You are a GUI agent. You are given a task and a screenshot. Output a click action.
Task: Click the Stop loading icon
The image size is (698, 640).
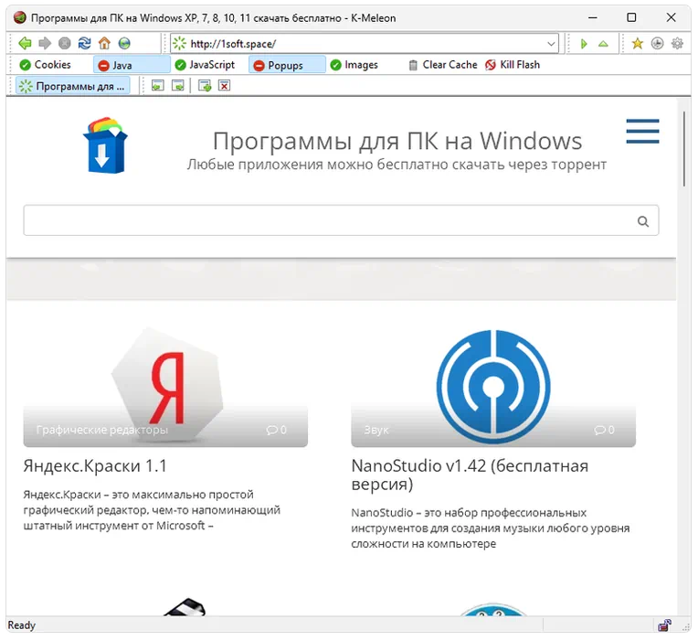[65, 43]
